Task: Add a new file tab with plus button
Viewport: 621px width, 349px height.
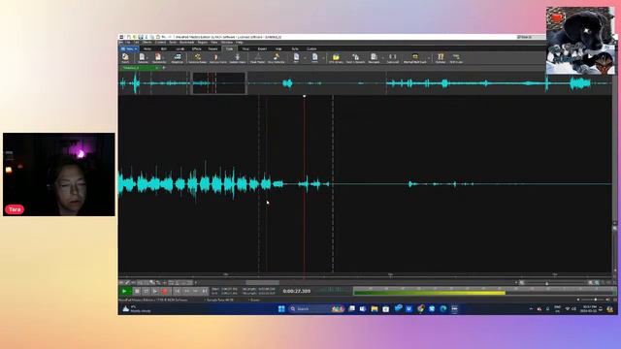Action: point(164,68)
